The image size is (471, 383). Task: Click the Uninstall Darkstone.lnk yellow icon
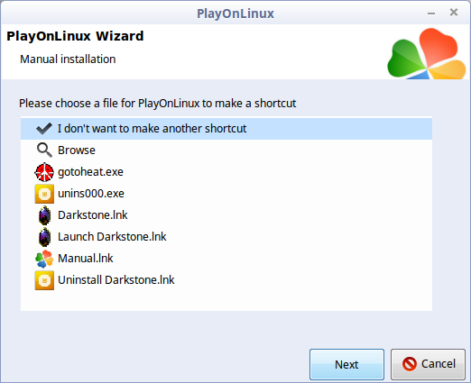click(44, 280)
